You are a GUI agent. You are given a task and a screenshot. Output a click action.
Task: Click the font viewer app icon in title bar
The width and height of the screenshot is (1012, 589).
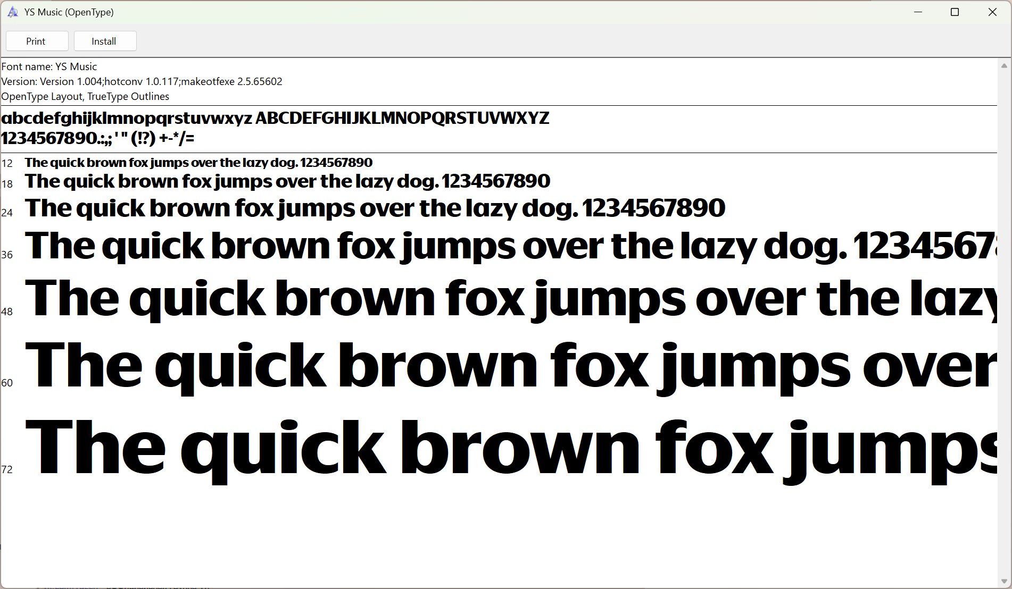(x=13, y=12)
